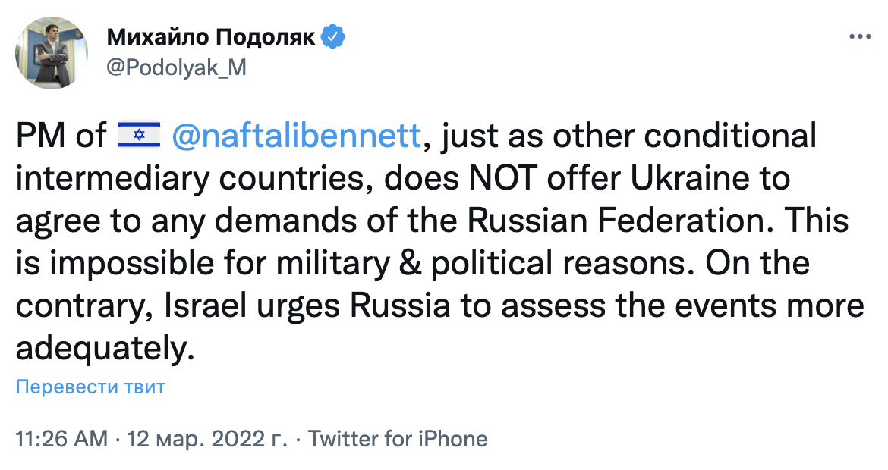Open the more options ellipsis menu
888x470 pixels.
860,35
